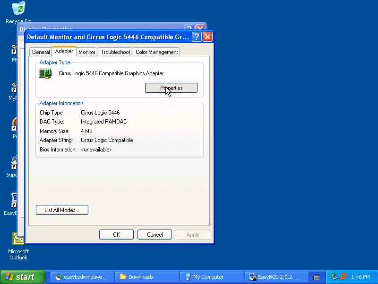The image size is (378, 284).
Task: Click the Apply button
Action: tap(193, 234)
